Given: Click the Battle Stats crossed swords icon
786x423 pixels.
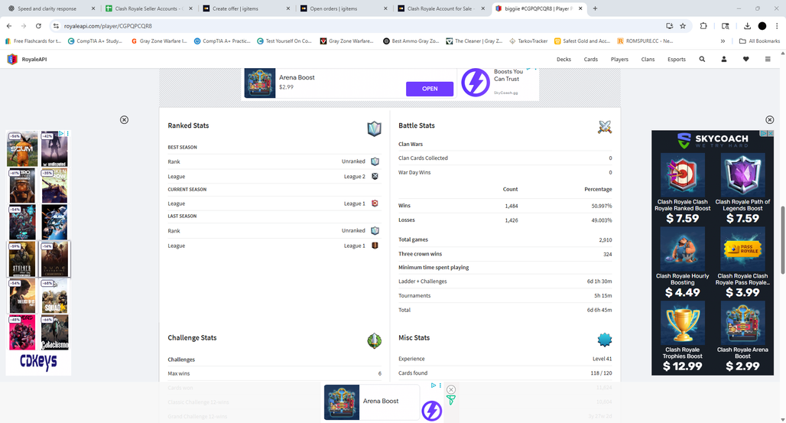Looking at the screenshot, I should tap(605, 127).
